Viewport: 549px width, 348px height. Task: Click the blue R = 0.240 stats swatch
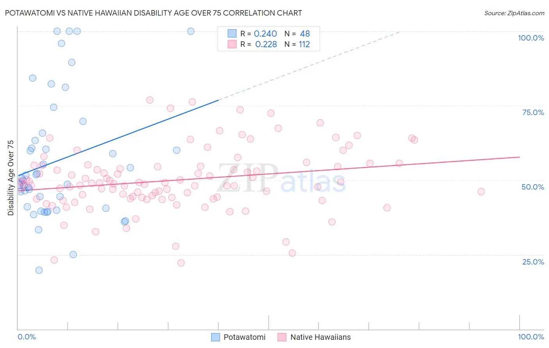[x=232, y=34]
